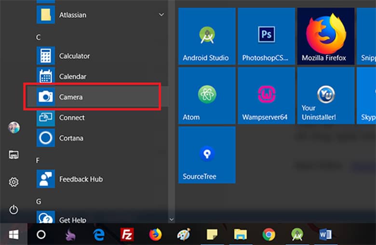The image size is (376, 245).
Task: Open Cortana from the app list
Action: (92, 138)
